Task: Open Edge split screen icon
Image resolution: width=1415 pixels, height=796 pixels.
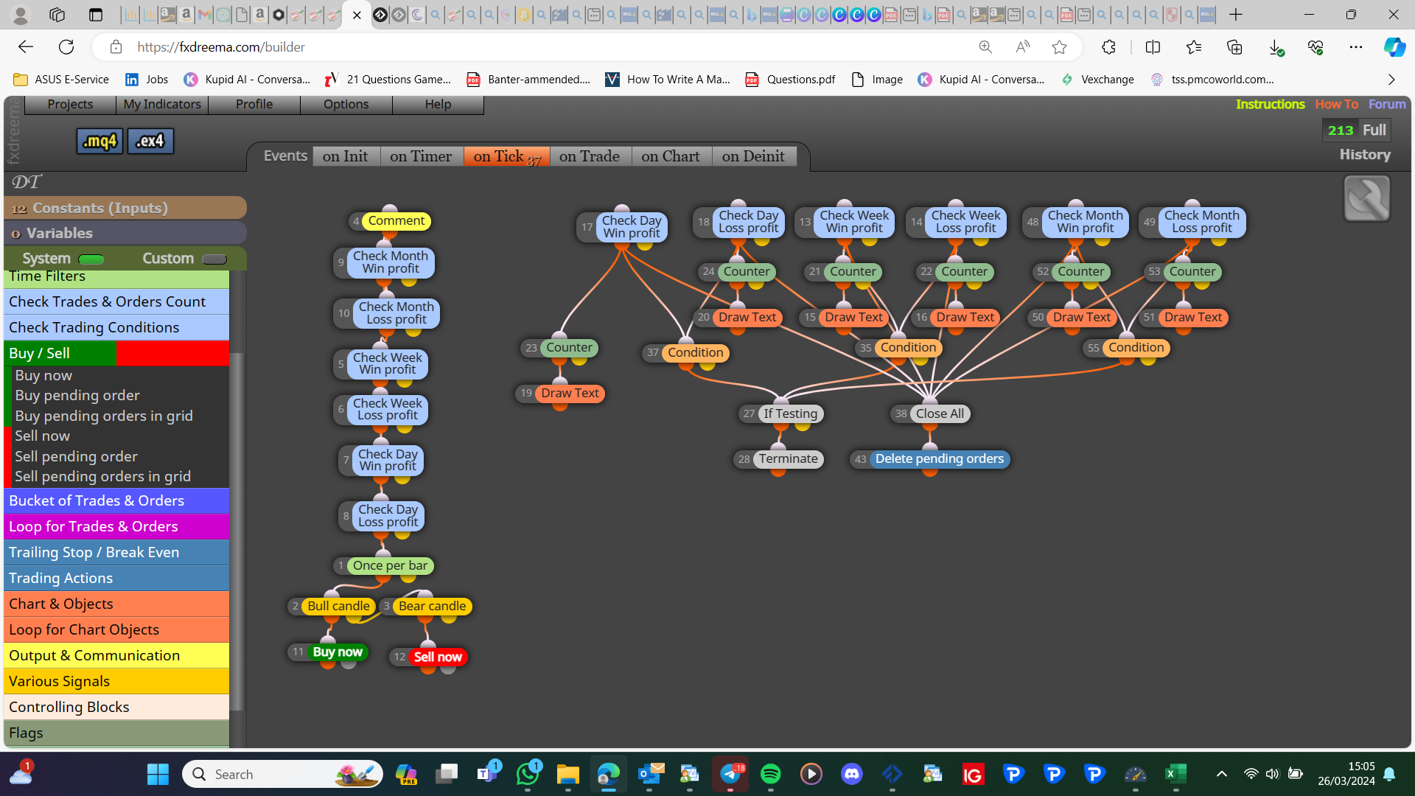Action: (1153, 47)
